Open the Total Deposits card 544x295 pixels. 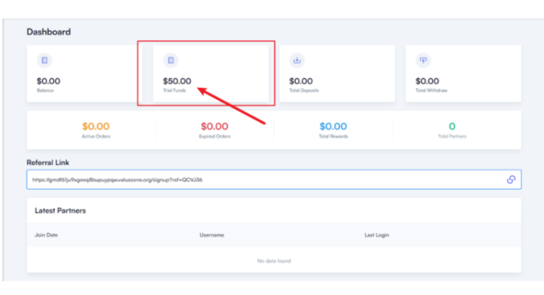(x=337, y=73)
